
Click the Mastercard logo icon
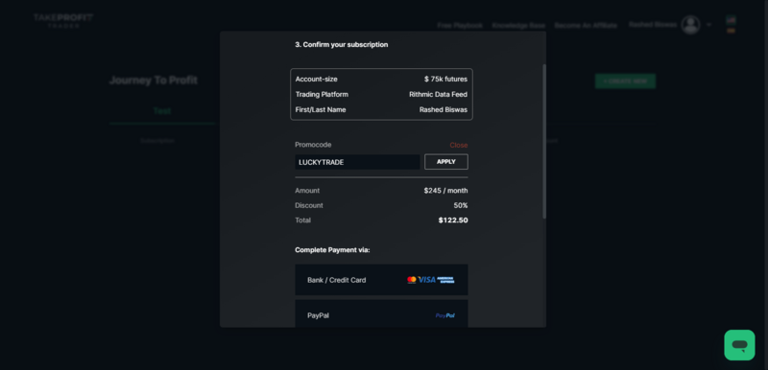tap(412, 280)
